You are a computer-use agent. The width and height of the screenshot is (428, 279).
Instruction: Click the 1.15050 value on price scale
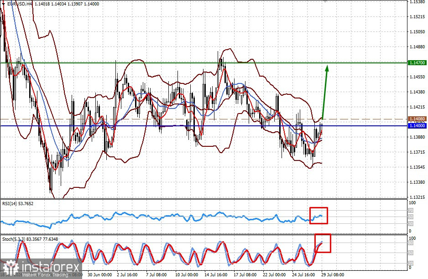(x=418, y=31)
